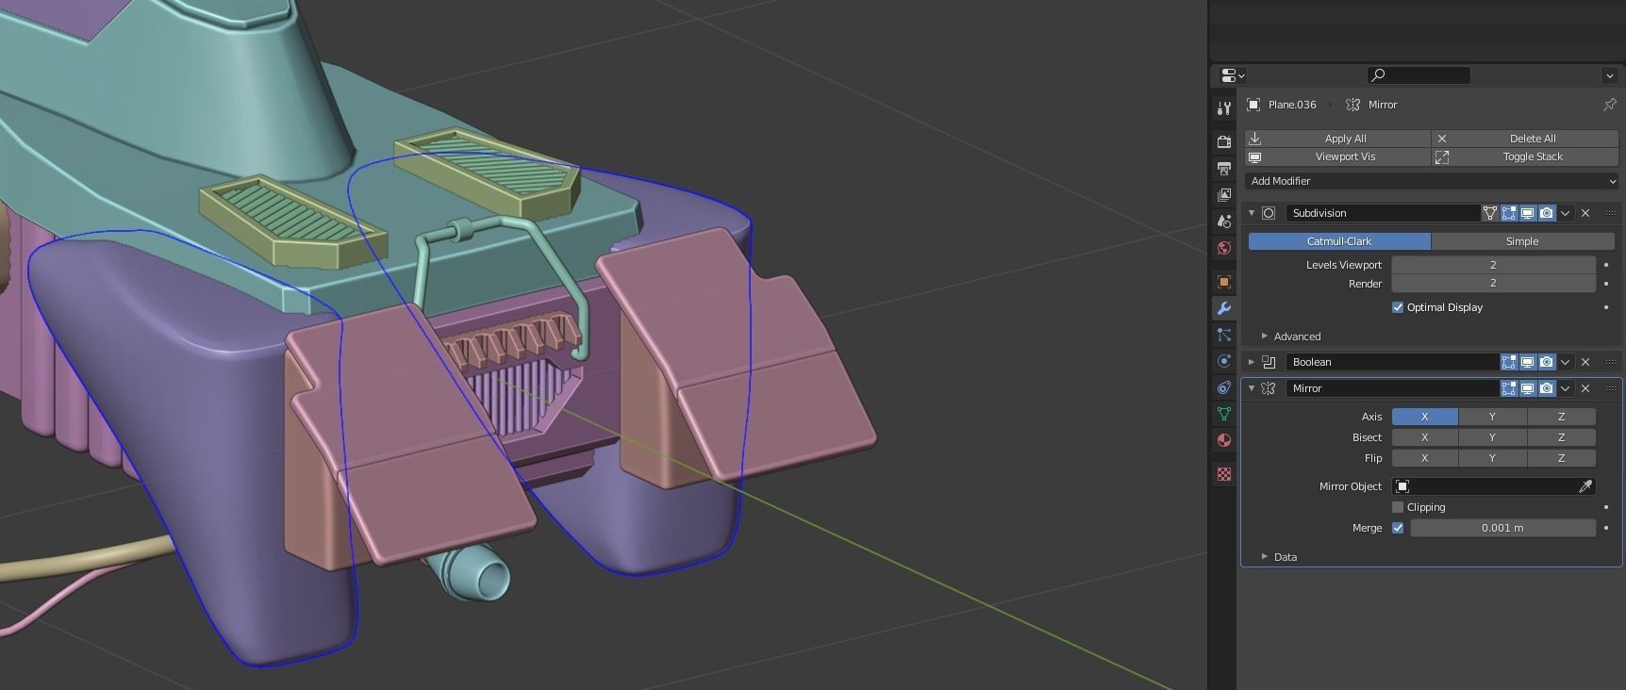Viewport: 1626px width, 690px height.
Task: Enable the Clipping checkbox
Action: pyautogui.click(x=1398, y=507)
